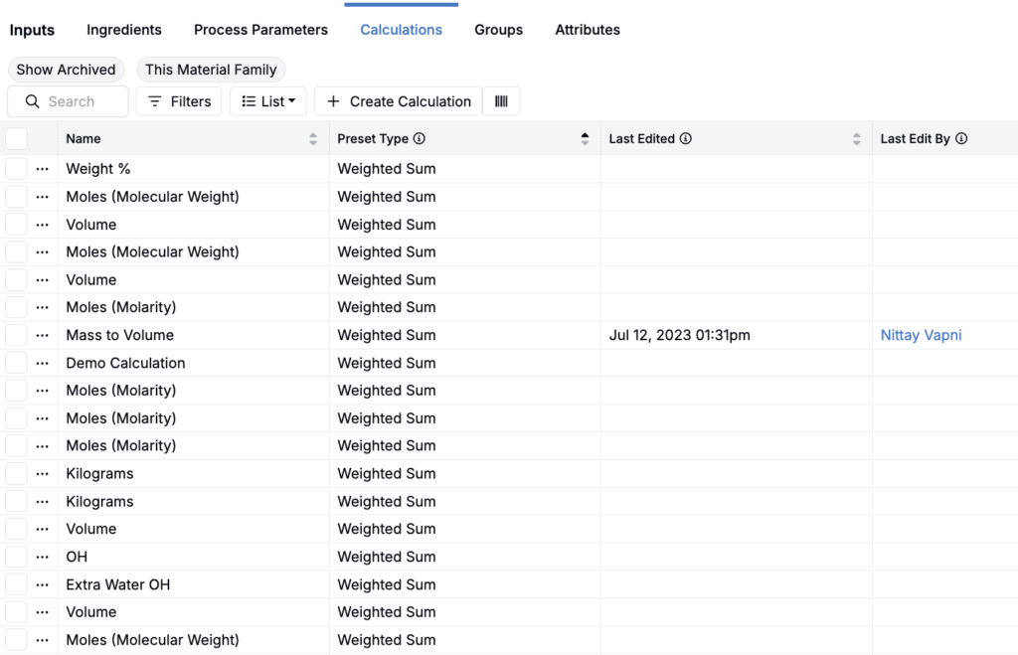Click the barcode scanner icon button
The height and width of the screenshot is (655, 1018).
(x=501, y=101)
